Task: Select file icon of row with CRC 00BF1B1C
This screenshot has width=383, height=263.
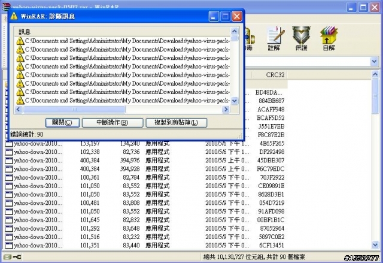Action: pyautogui.click(x=9, y=220)
